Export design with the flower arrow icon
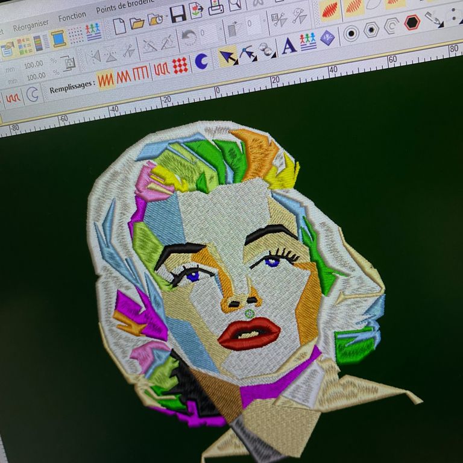This screenshot has width=463, height=463. coord(196,10)
